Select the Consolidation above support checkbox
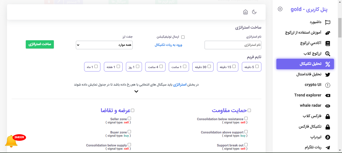The width and height of the screenshot is (342, 153). (246, 132)
